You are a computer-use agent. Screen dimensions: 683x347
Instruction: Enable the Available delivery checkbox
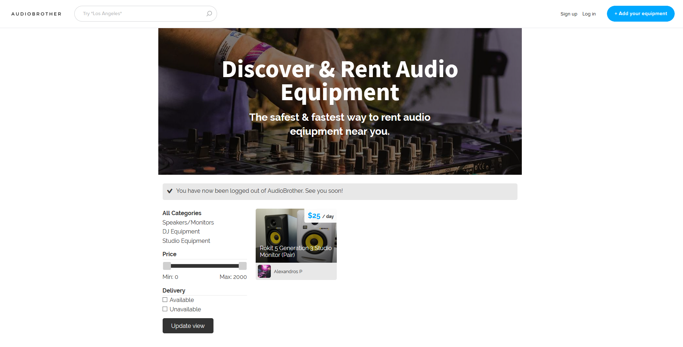(165, 299)
